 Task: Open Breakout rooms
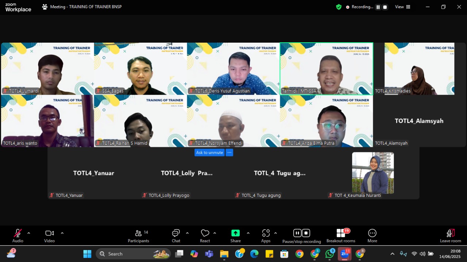coord(341,233)
